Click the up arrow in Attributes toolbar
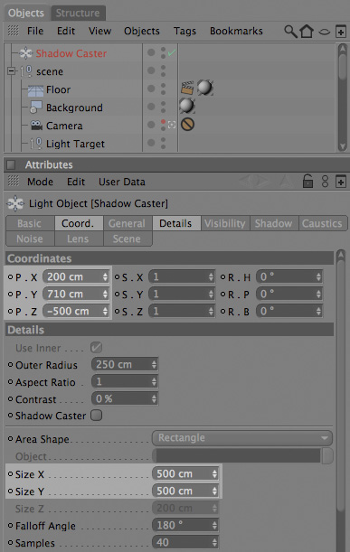350x552 pixels. pos(285,182)
